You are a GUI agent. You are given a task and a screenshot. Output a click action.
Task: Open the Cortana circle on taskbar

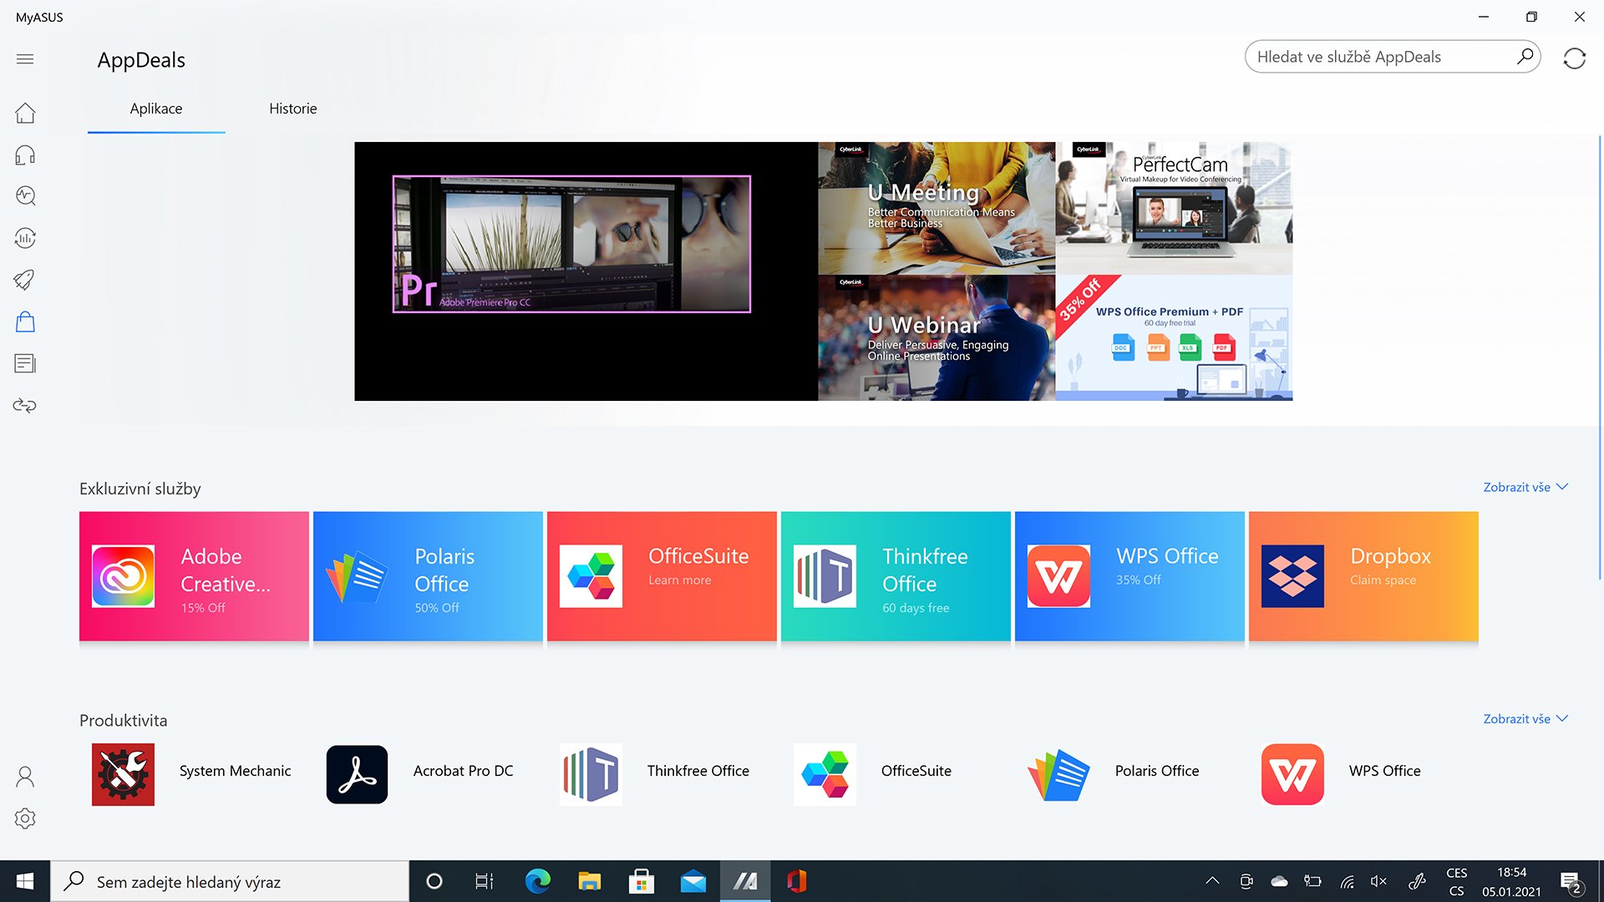434,881
